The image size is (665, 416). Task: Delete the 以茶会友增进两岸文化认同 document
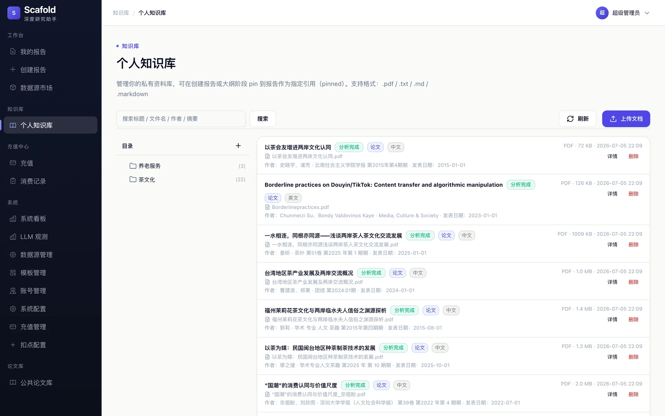[x=633, y=156]
